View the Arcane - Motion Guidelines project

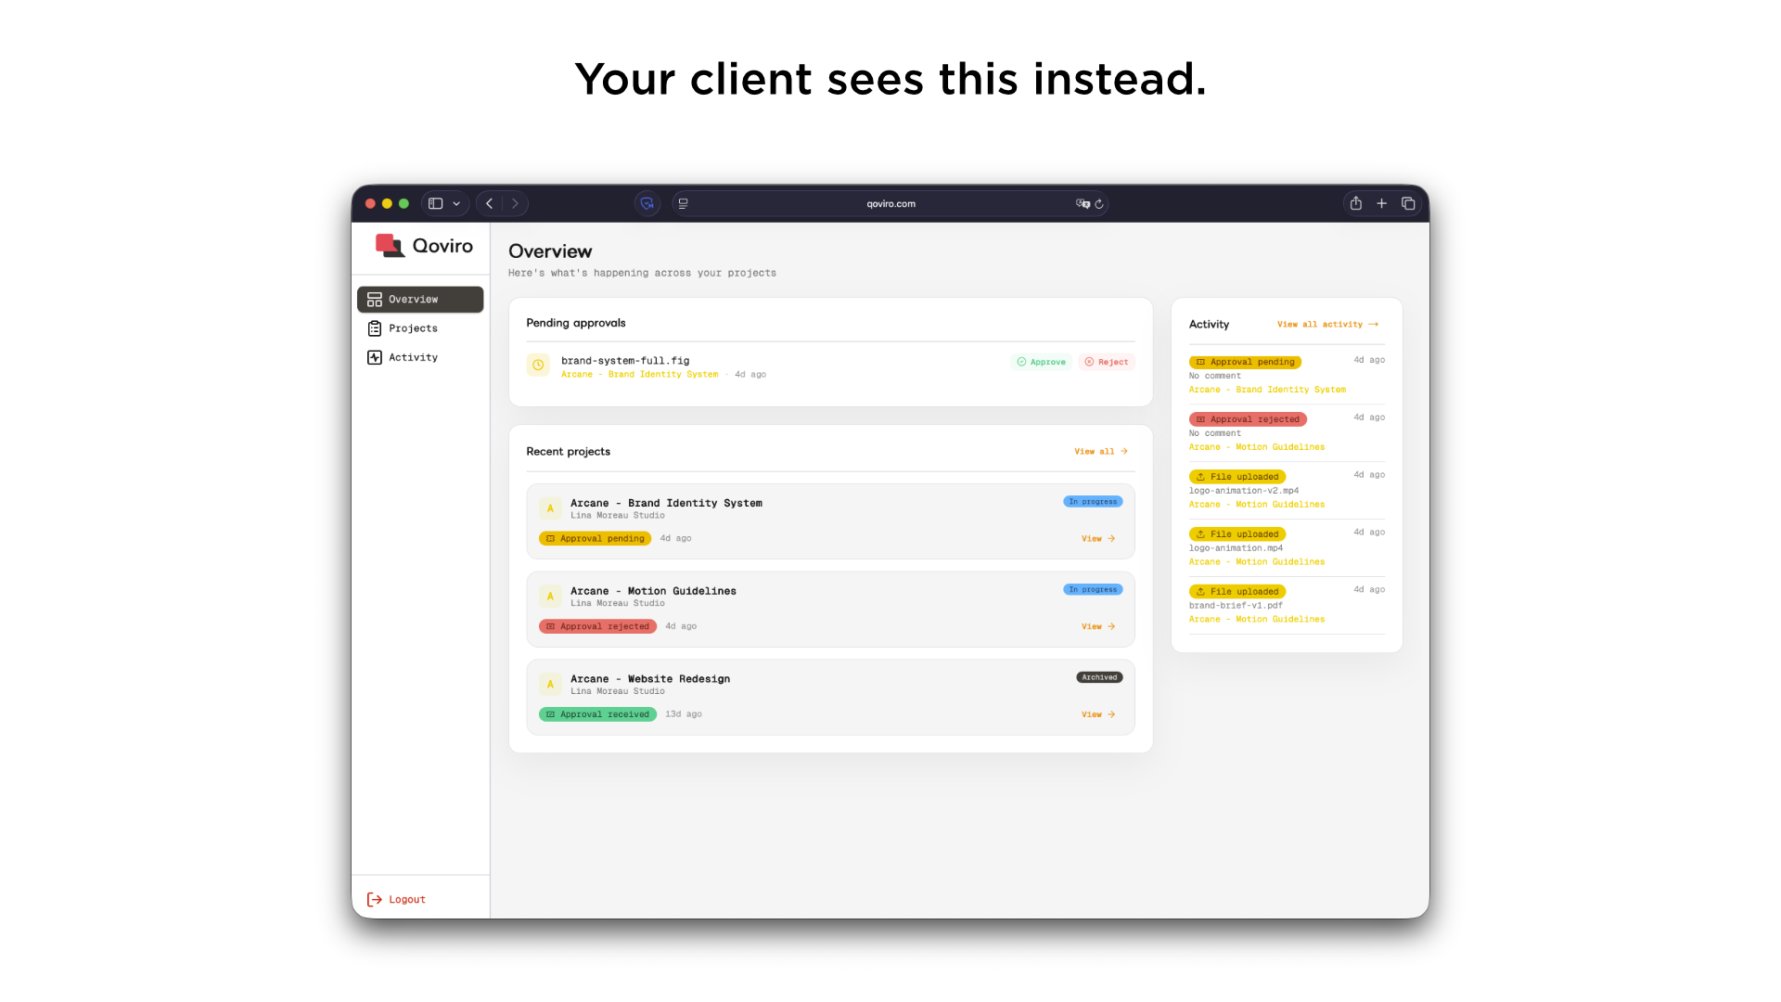point(1098,627)
